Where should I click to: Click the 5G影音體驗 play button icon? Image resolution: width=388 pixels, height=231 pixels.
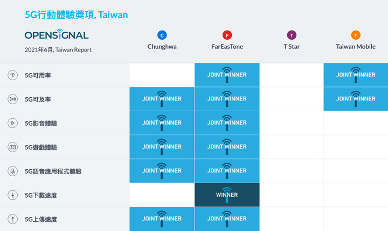[12, 123]
